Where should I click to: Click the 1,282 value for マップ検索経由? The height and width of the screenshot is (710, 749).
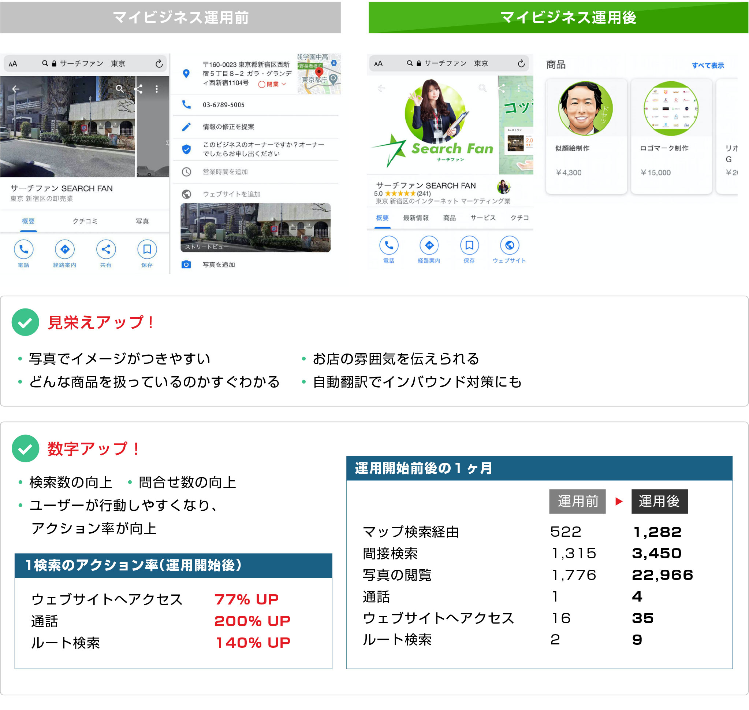tap(657, 532)
